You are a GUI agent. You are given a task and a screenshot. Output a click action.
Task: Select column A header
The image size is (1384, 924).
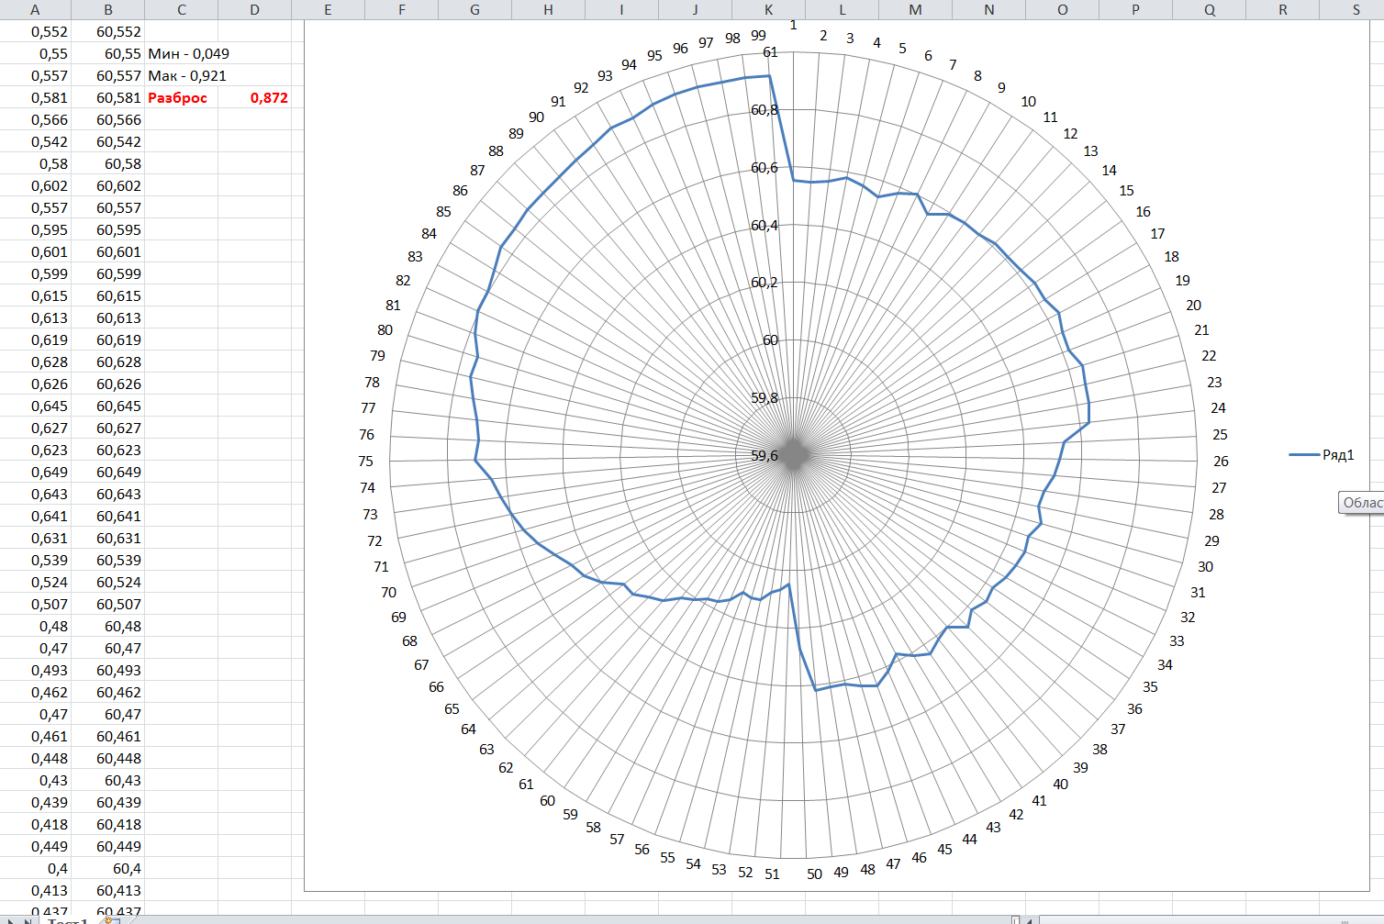[35, 10]
